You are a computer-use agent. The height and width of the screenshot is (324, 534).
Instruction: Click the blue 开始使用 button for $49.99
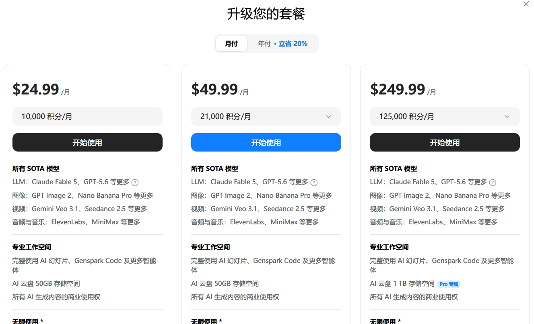[266, 142]
